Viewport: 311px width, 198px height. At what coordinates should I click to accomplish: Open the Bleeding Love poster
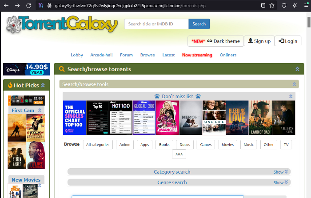[237, 118]
